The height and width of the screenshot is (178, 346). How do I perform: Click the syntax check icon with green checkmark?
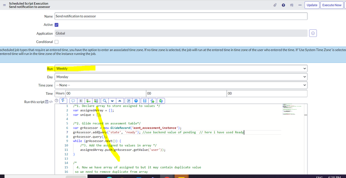[152, 101]
